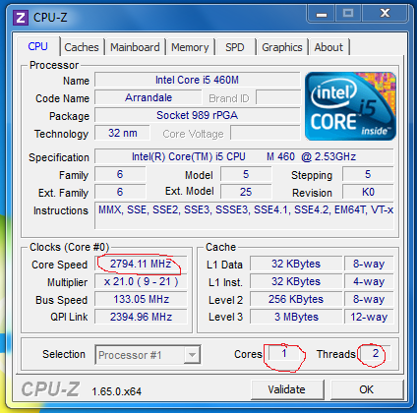
Task: Click the Level 3 size '3 MBytes'
Action: 296,317
